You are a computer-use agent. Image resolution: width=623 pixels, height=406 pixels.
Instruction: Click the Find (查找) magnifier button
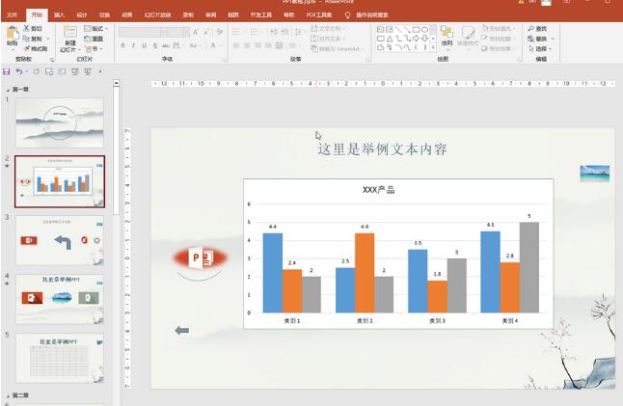click(537, 29)
